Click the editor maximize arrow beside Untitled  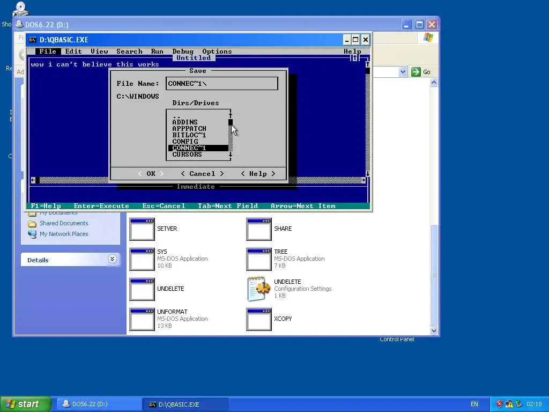pyautogui.click(x=354, y=58)
